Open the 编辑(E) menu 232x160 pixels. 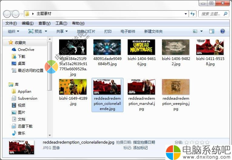28,23
